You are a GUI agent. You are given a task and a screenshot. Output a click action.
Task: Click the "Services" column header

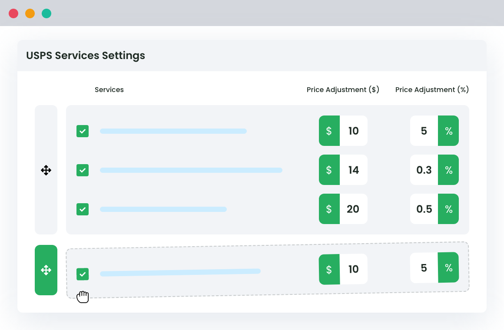tap(109, 89)
